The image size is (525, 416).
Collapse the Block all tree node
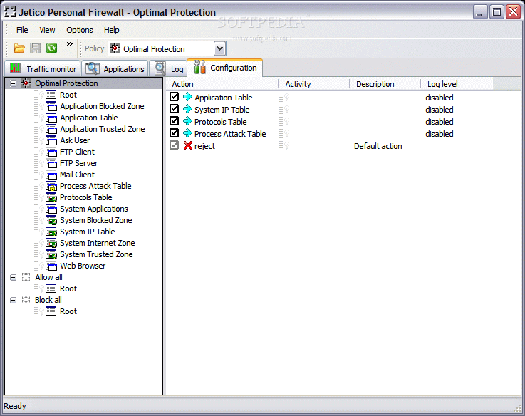[13, 300]
